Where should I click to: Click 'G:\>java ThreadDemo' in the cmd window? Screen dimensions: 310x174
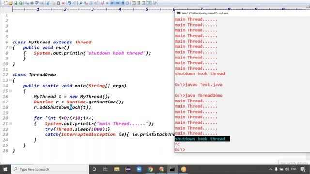[x=199, y=95]
